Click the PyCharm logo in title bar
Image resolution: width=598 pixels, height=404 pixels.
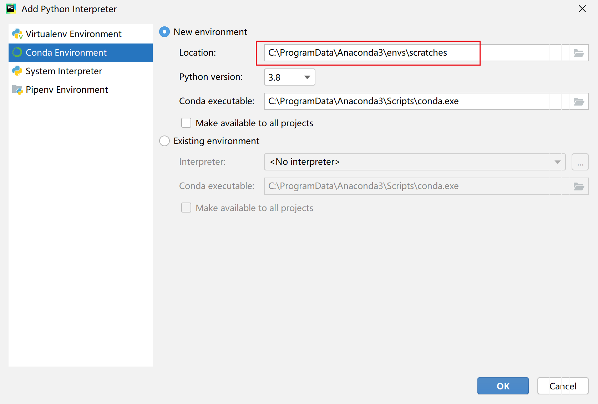pyautogui.click(x=11, y=9)
